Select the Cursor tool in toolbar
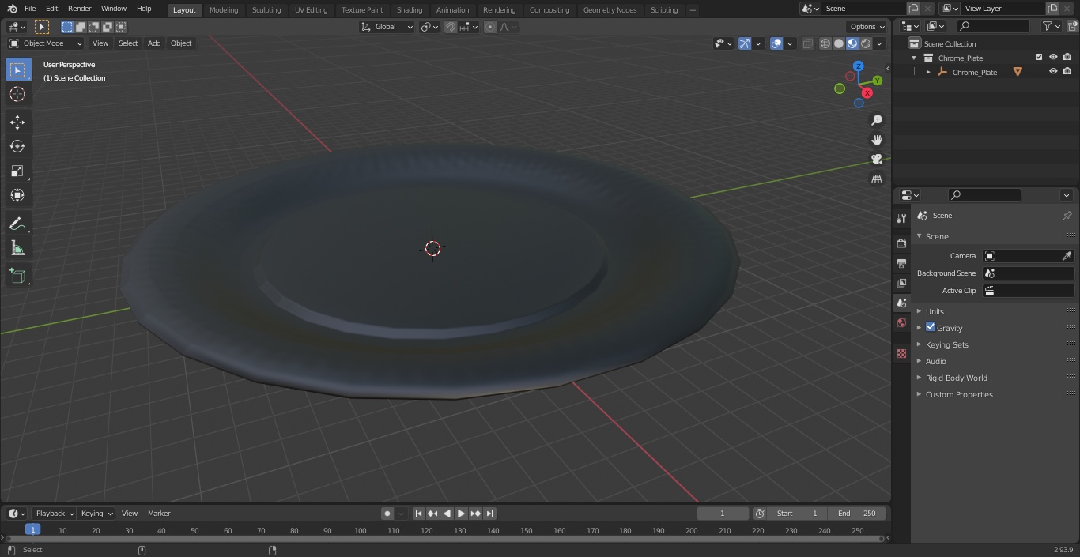This screenshot has height=557, width=1080. (17, 94)
